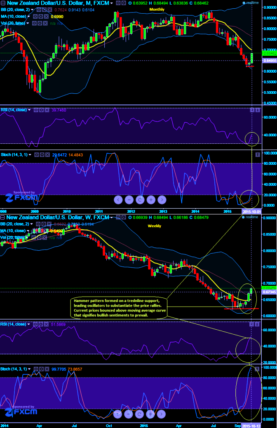Click the 2015-10-01 date marker on monthly axis

[252, 212]
